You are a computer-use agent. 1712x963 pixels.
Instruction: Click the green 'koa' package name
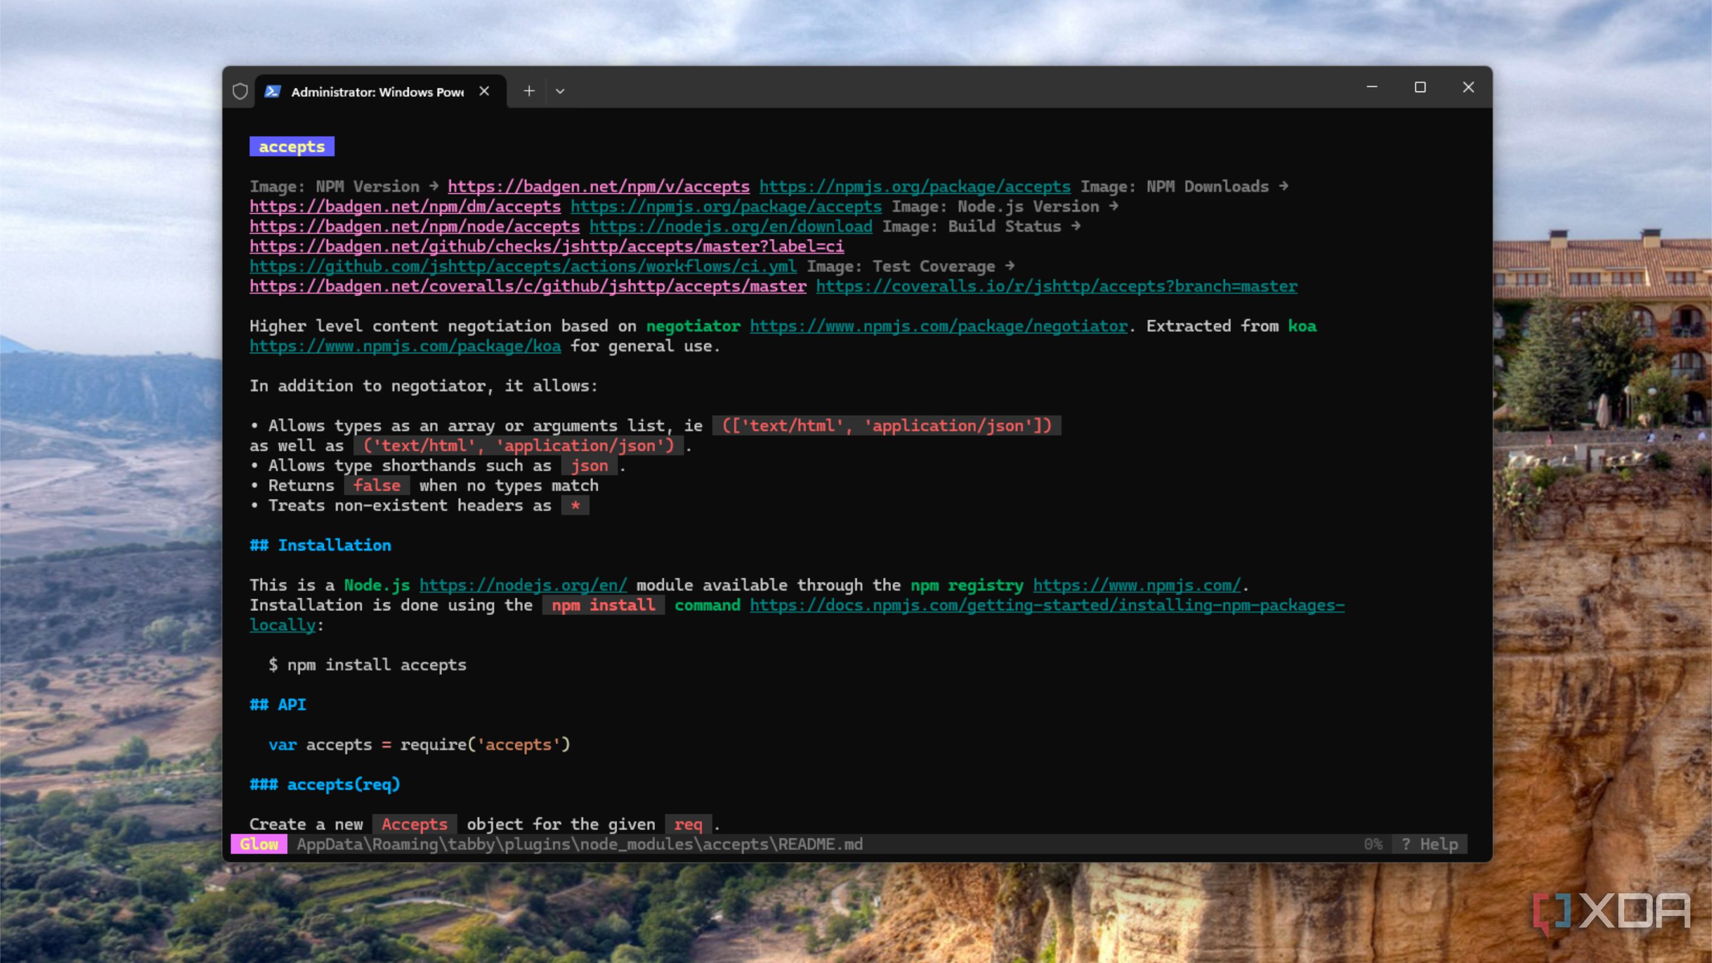coord(1302,326)
